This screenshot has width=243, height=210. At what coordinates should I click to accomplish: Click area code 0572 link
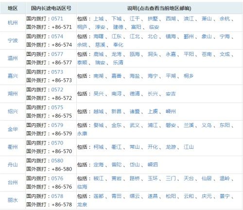click(57, 89)
